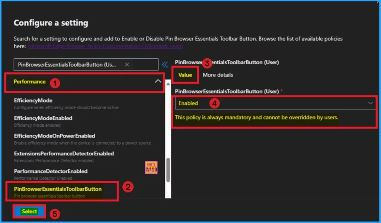This screenshot has width=381, height=223.
Task: Select the PerformanceDetectorEnabled setting
Action: click(x=51, y=171)
